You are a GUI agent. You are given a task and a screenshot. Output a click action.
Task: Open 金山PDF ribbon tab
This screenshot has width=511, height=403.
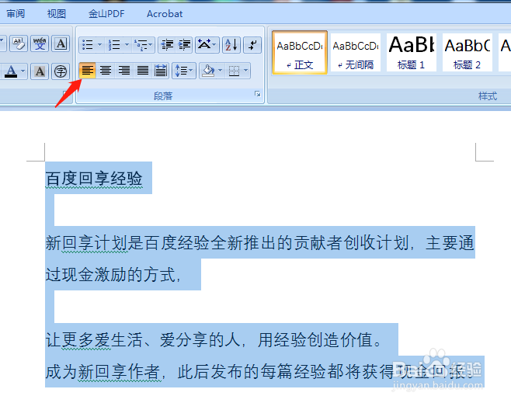point(106,14)
